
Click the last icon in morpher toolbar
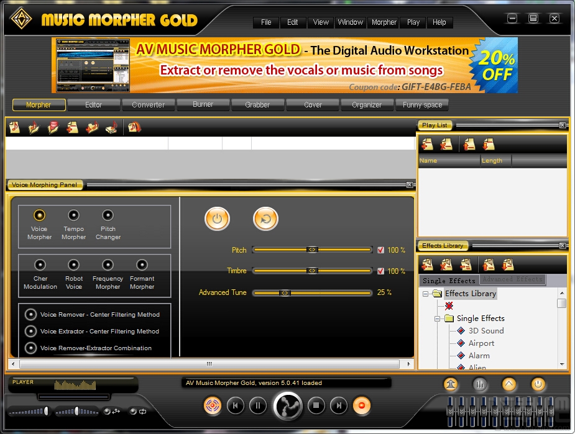[134, 127]
